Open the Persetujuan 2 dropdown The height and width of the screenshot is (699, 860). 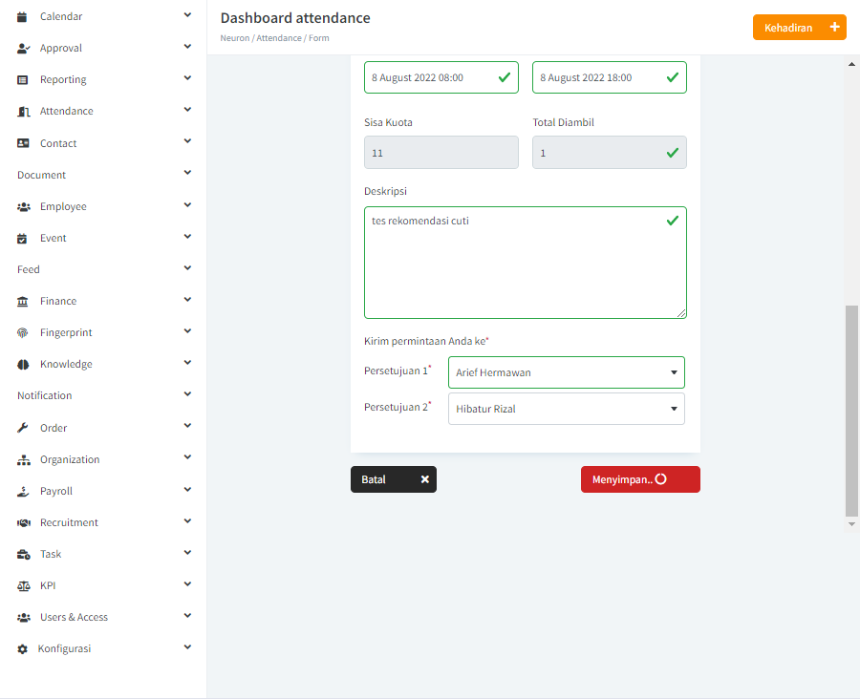point(566,409)
